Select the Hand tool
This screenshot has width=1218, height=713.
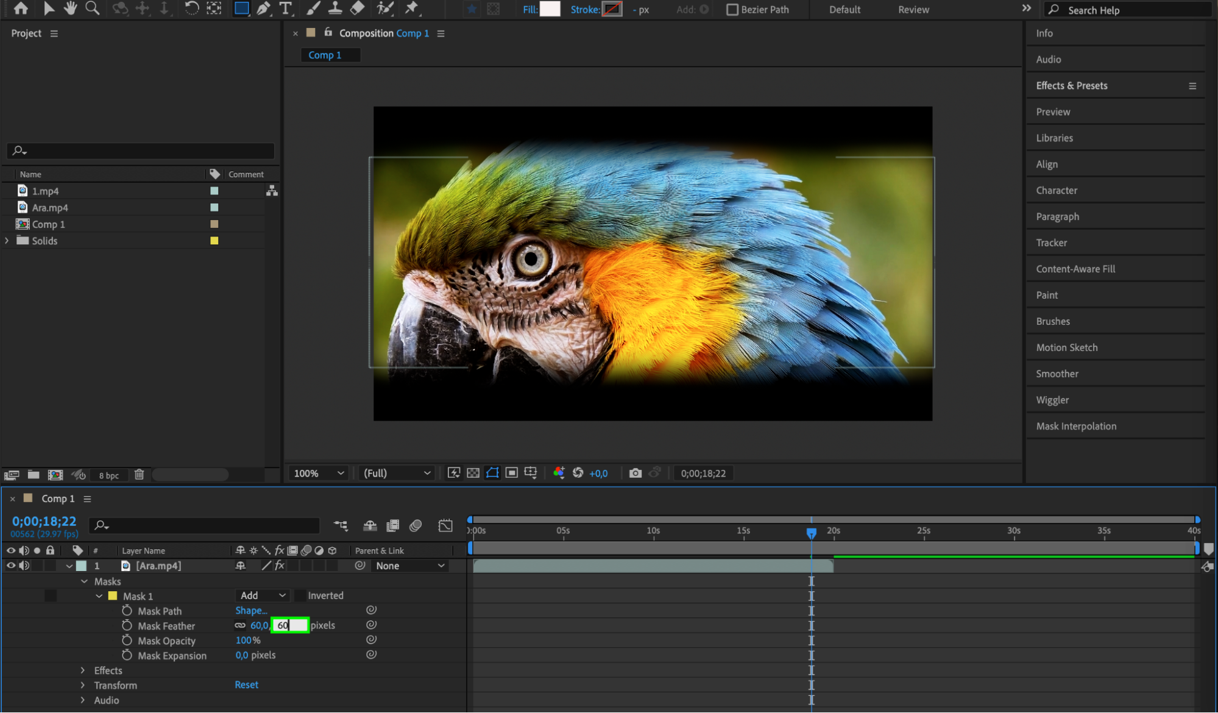point(71,9)
